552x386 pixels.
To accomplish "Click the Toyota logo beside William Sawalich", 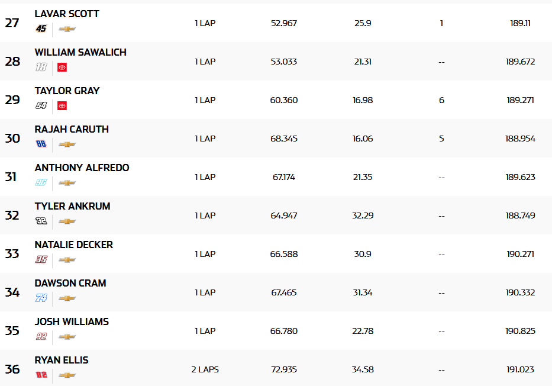I will (62, 67).
